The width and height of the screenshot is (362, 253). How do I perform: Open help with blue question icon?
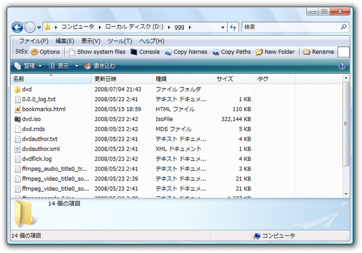click(342, 66)
